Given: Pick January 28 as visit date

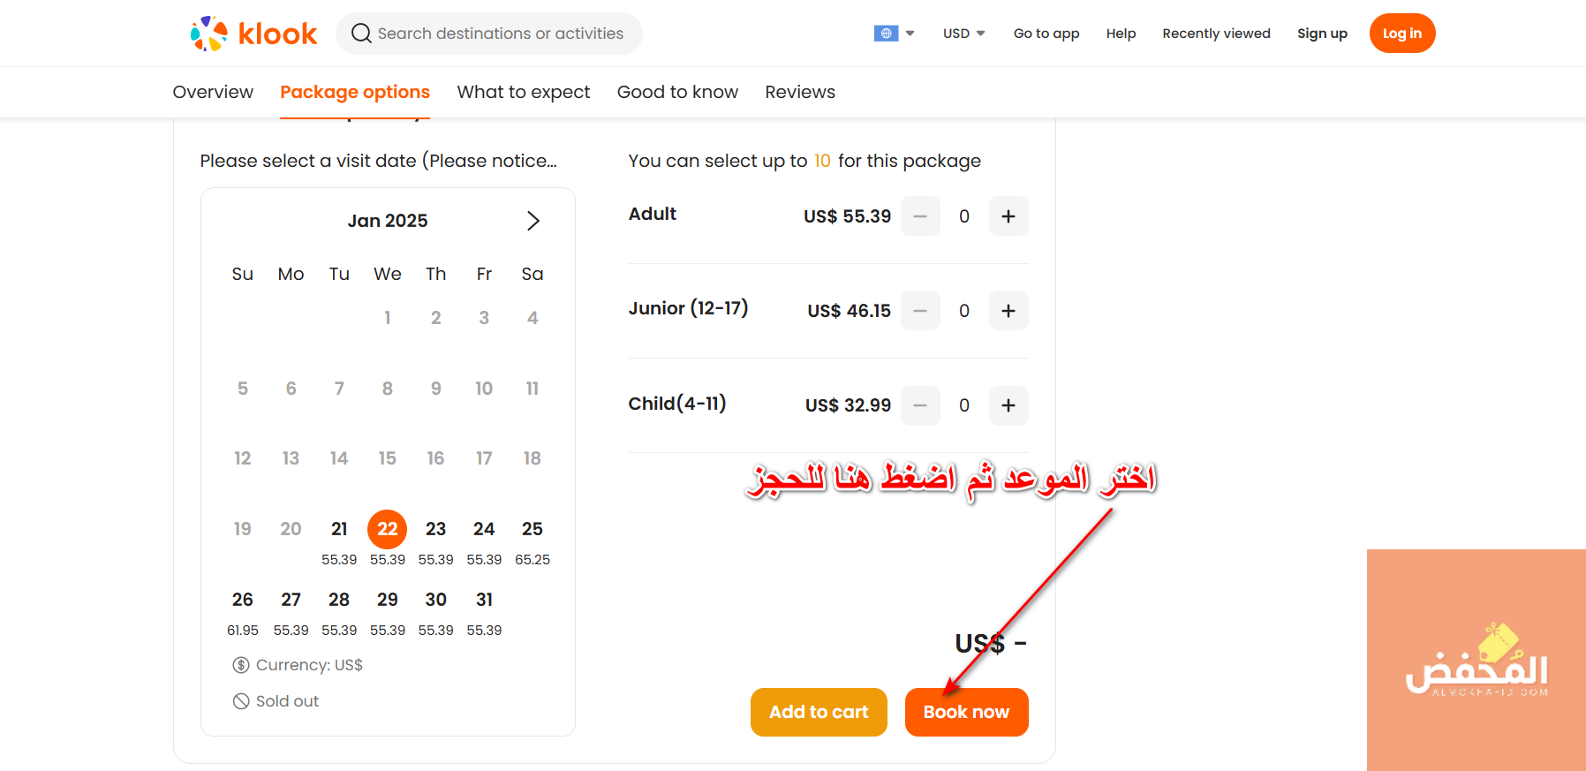Looking at the screenshot, I should (x=339, y=601).
